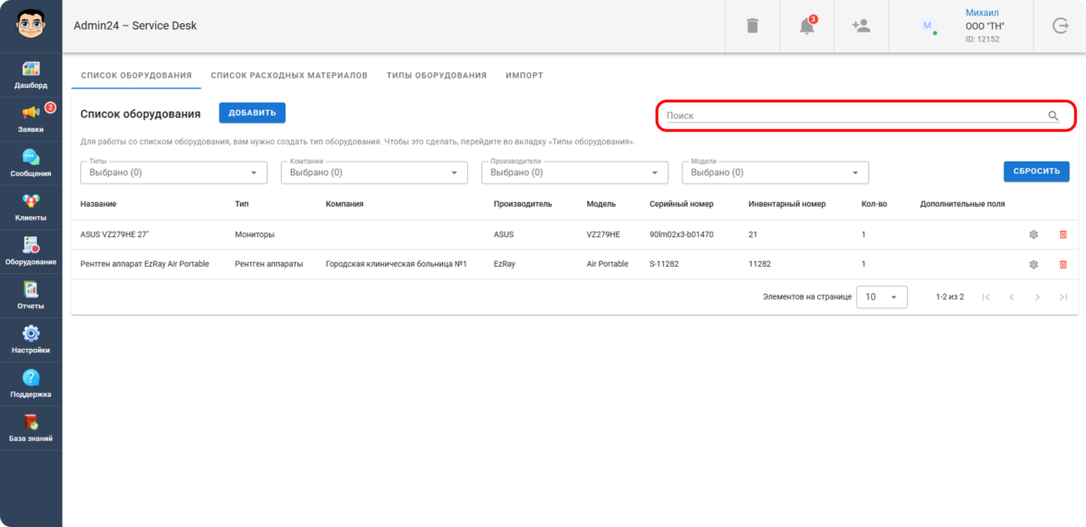
Task: Expand the Производители filter dropdown
Action: pos(574,173)
